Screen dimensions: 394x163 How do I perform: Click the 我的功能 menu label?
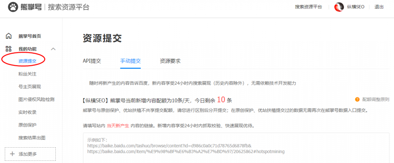(x=27, y=49)
